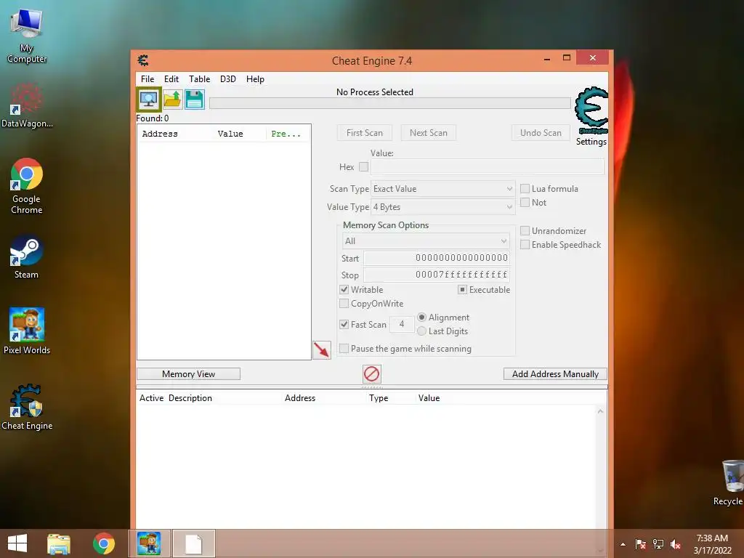744x558 pixels.
Task: Click the Type column in address table
Action: (379, 398)
